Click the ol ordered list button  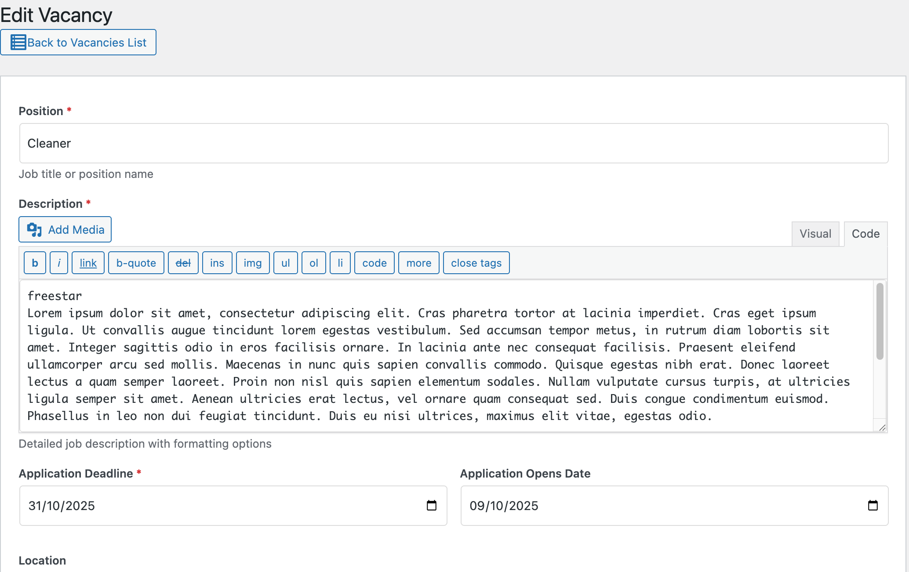(x=313, y=263)
